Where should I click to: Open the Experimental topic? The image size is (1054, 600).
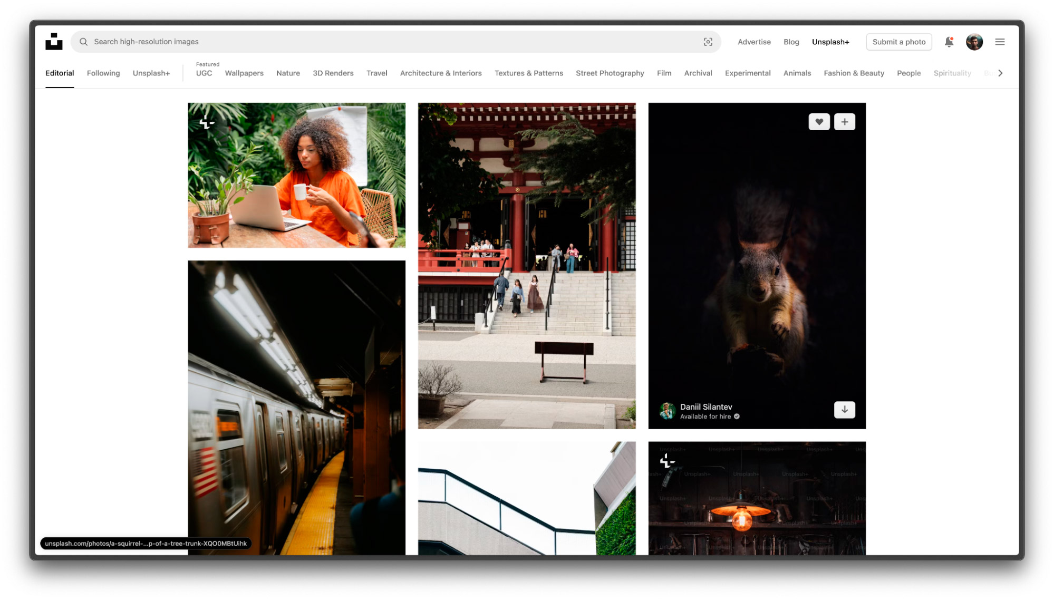point(747,73)
